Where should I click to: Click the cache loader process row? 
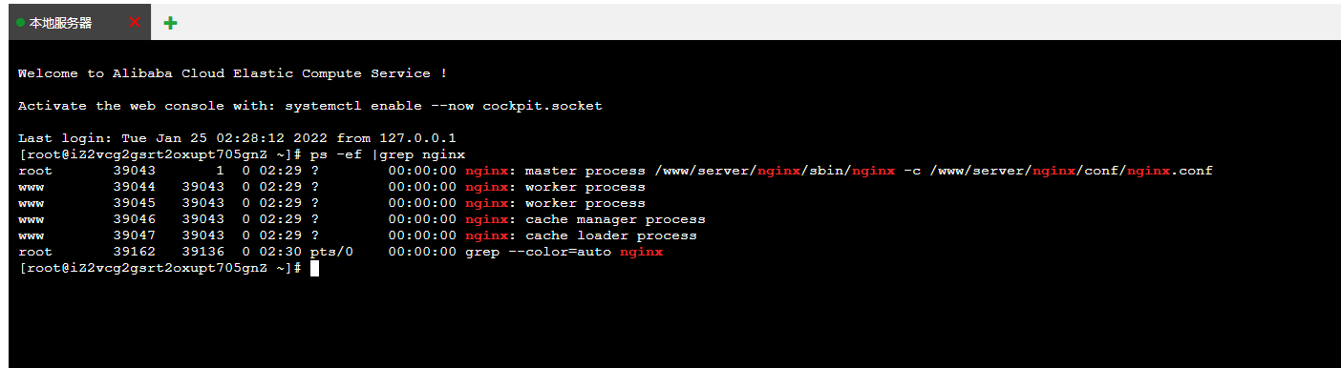[357, 235]
